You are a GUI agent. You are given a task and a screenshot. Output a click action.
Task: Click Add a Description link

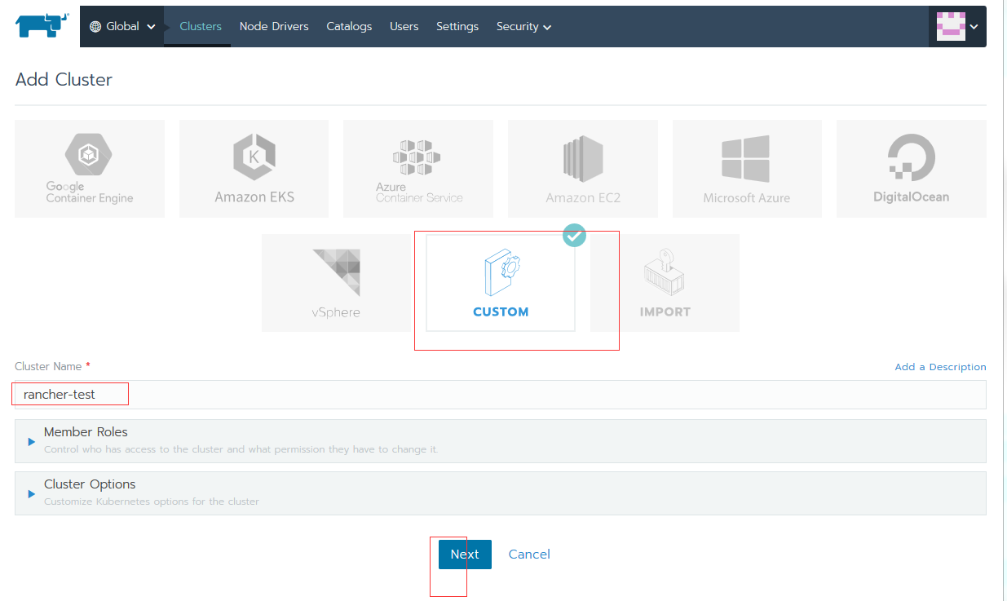(940, 367)
